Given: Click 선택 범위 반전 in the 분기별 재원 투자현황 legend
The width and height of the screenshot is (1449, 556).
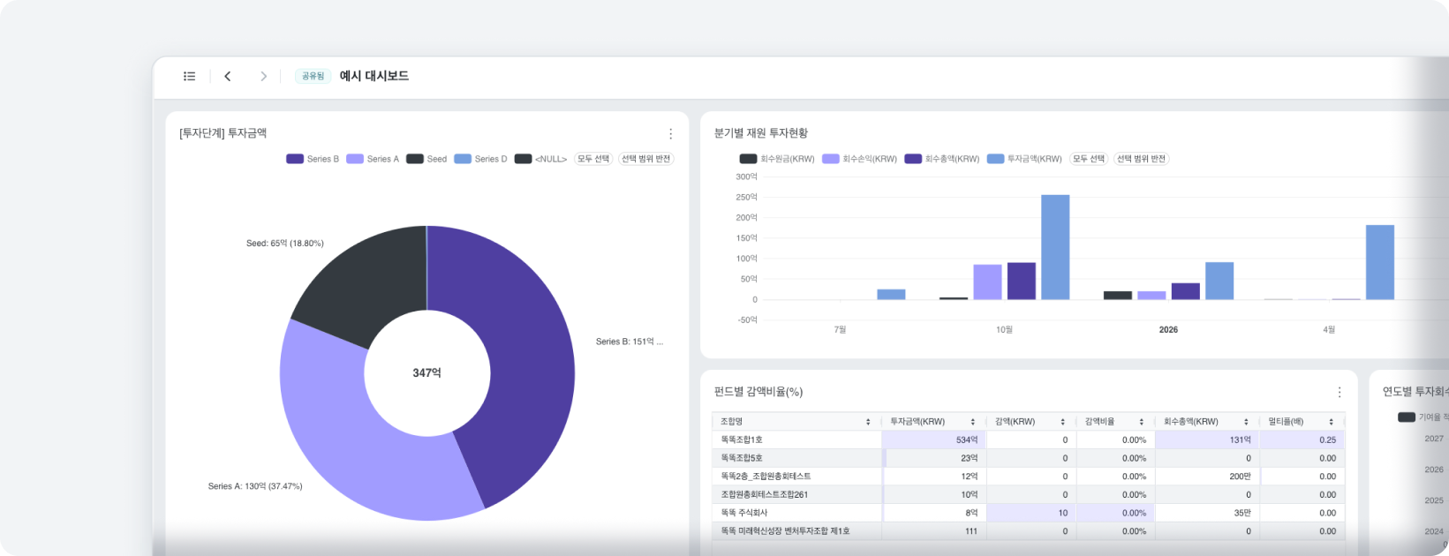Looking at the screenshot, I should pos(1142,159).
